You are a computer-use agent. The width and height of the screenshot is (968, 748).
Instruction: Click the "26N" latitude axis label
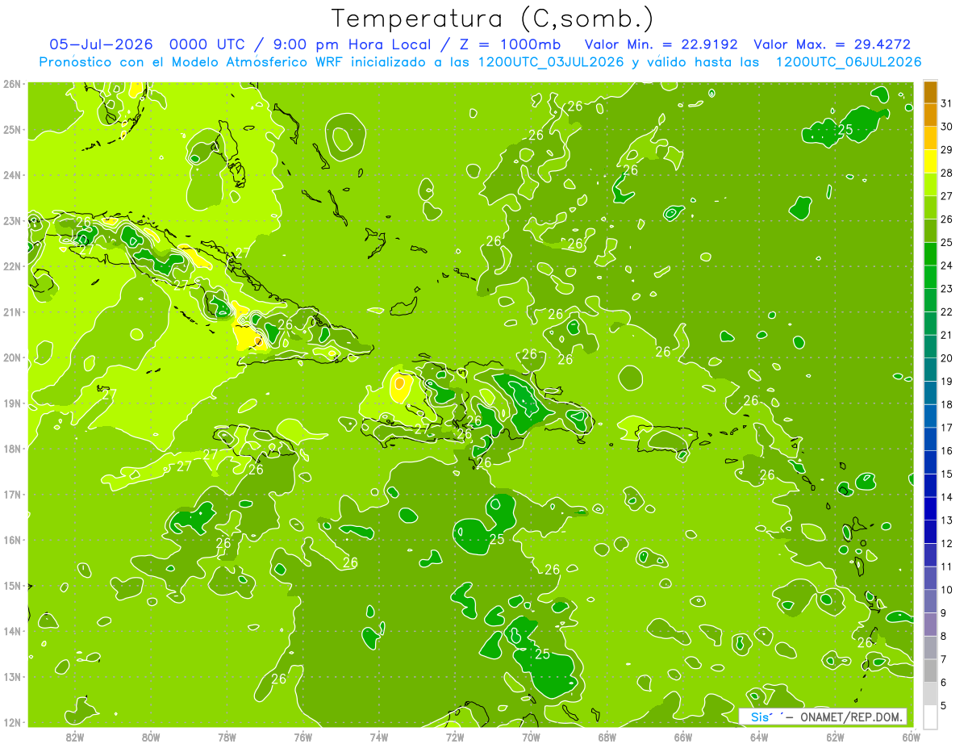12,84
